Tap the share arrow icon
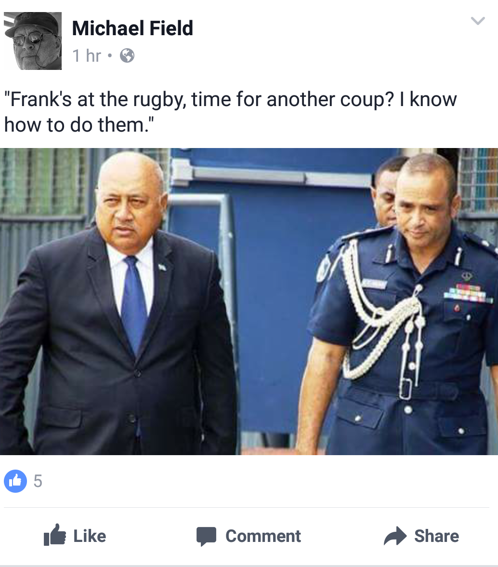Image resolution: width=498 pixels, height=567 pixels. pyautogui.click(x=395, y=536)
